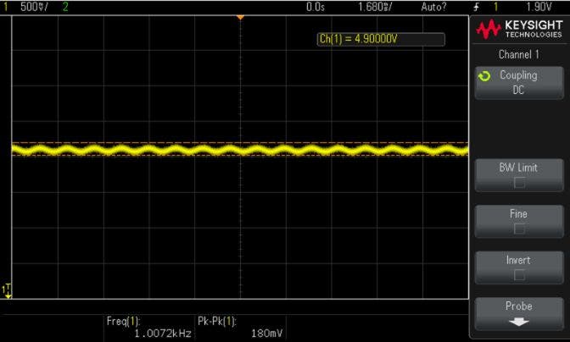Select the Channel 1 menu title
Image resolution: width=570 pixels, height=342 pixels.
518,53
